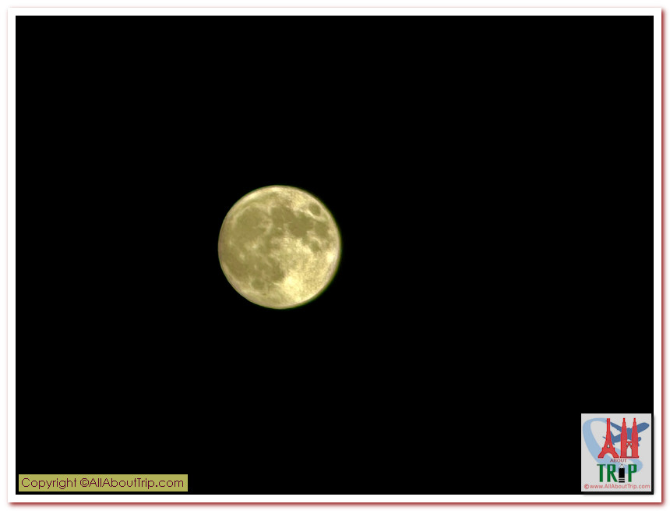Click the center of the full moon

click(x=279, y=247)
